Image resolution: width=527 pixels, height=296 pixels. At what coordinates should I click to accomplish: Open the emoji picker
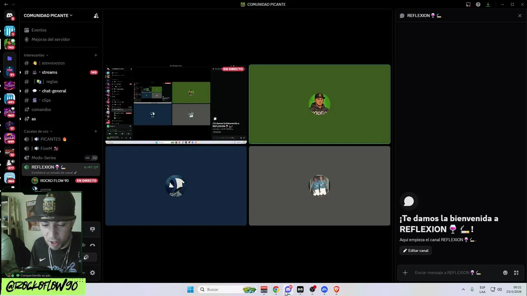click(505, 273)
